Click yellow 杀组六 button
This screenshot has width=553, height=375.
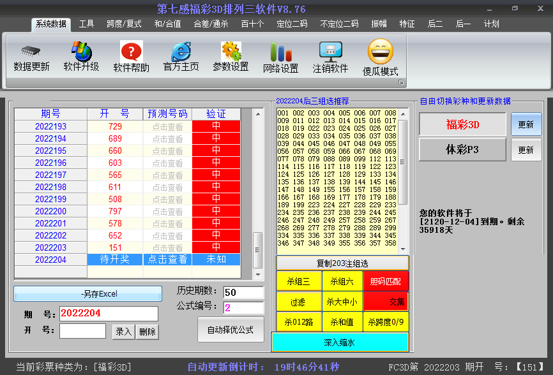[342, 281]
